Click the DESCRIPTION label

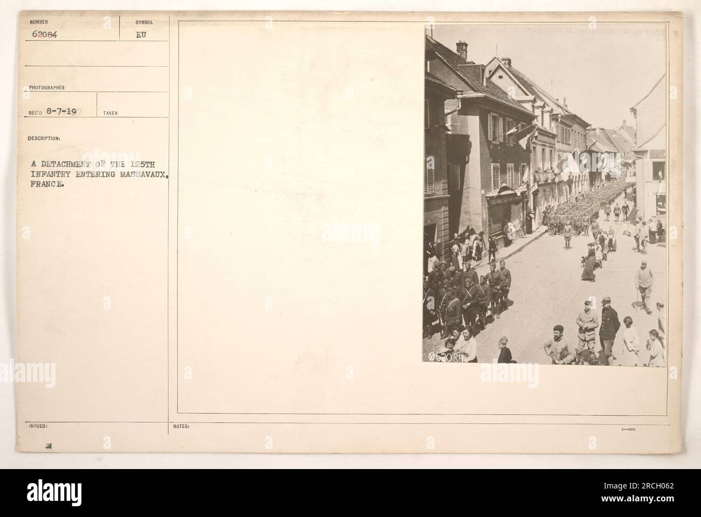[46, 137]
